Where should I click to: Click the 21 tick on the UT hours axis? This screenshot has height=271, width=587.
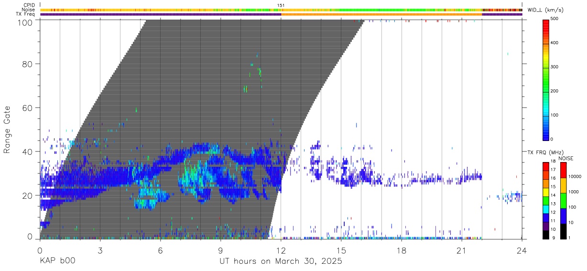pos(461,250)
